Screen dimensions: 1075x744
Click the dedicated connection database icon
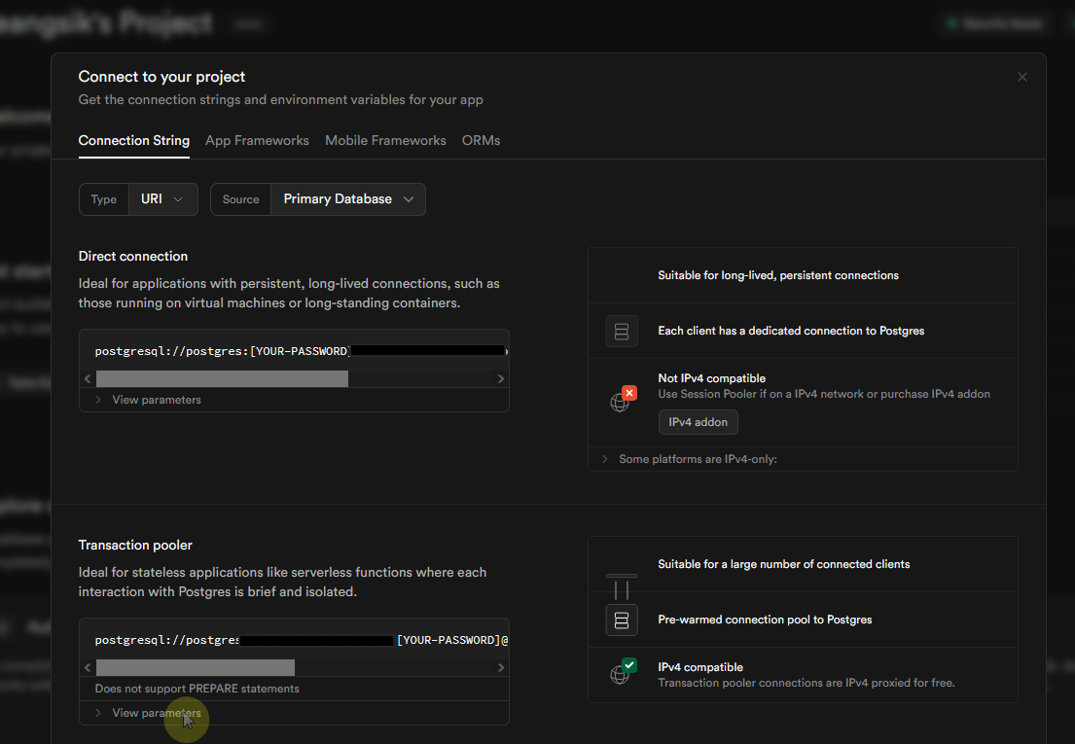(621, 332)
